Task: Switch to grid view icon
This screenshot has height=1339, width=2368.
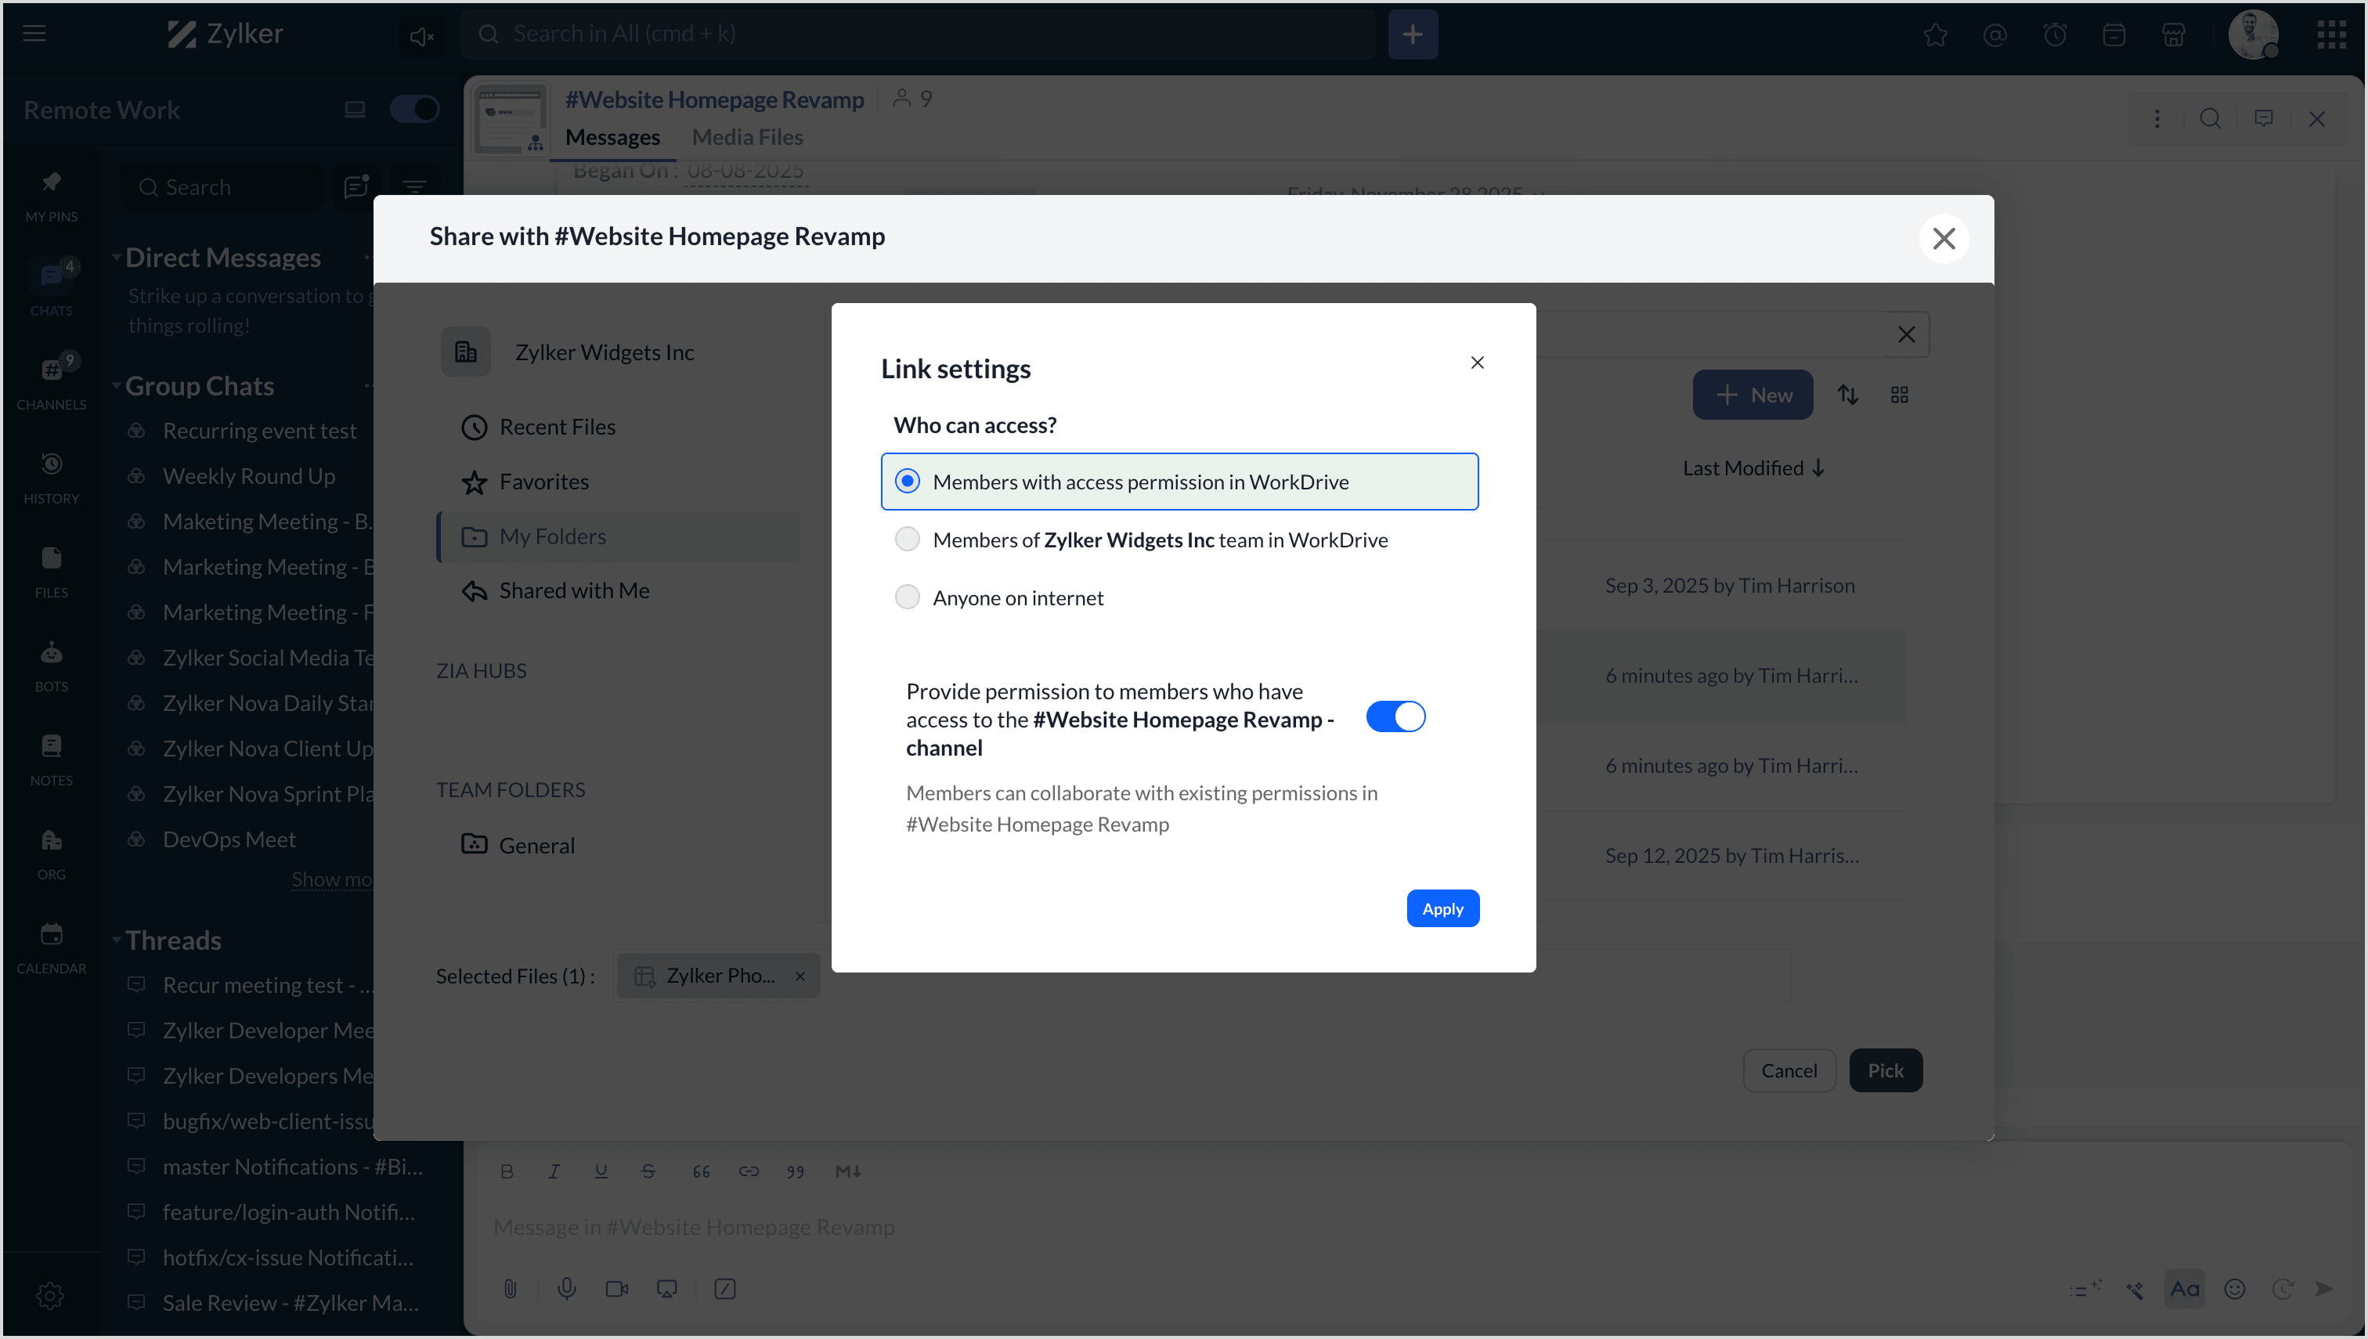Action: [x=1899, y=395]
